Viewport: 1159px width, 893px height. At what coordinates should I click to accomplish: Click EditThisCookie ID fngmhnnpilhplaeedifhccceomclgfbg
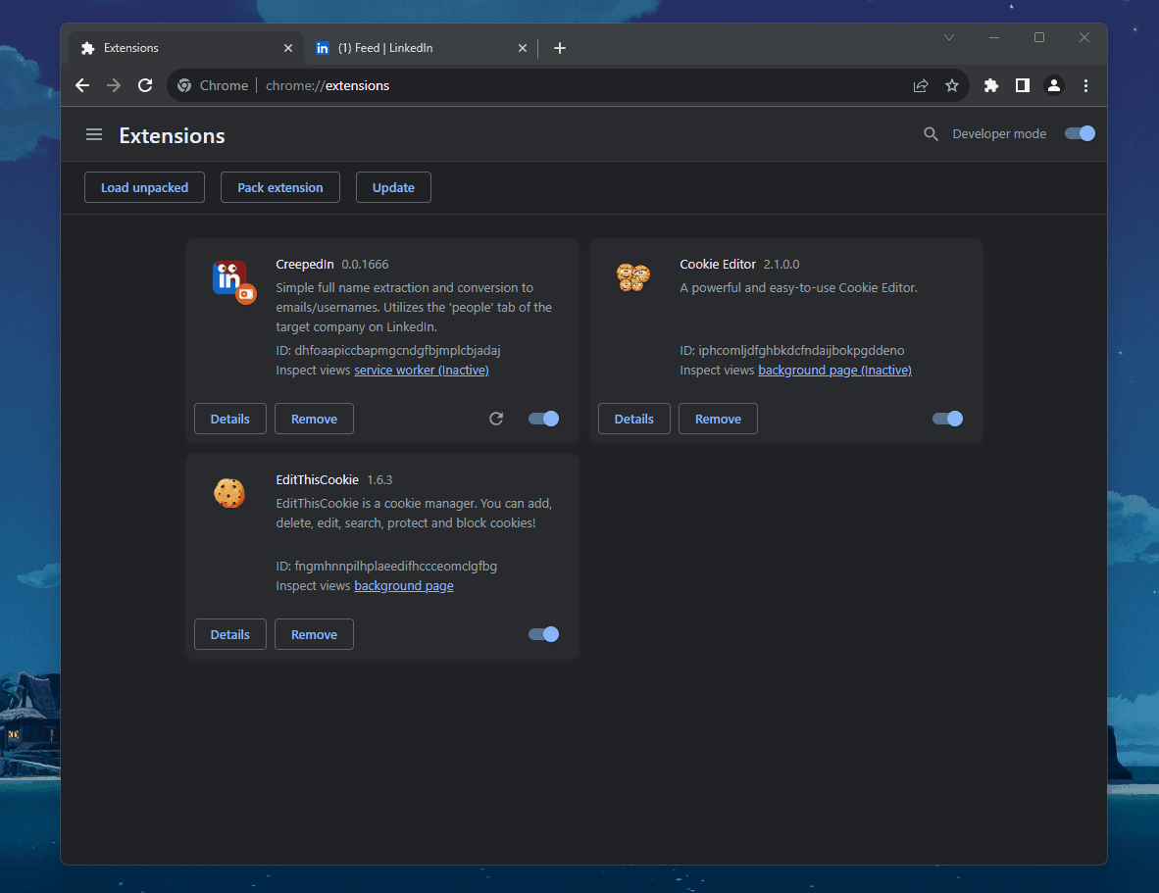pyautogui.click(x=385, y=566)
